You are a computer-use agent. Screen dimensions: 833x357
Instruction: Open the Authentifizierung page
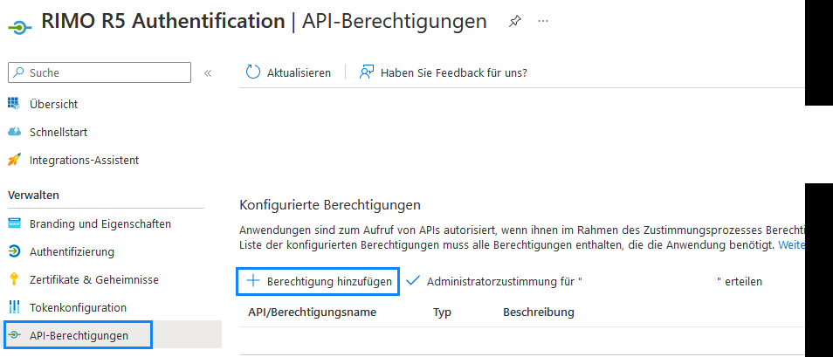[x=72, y=251]
